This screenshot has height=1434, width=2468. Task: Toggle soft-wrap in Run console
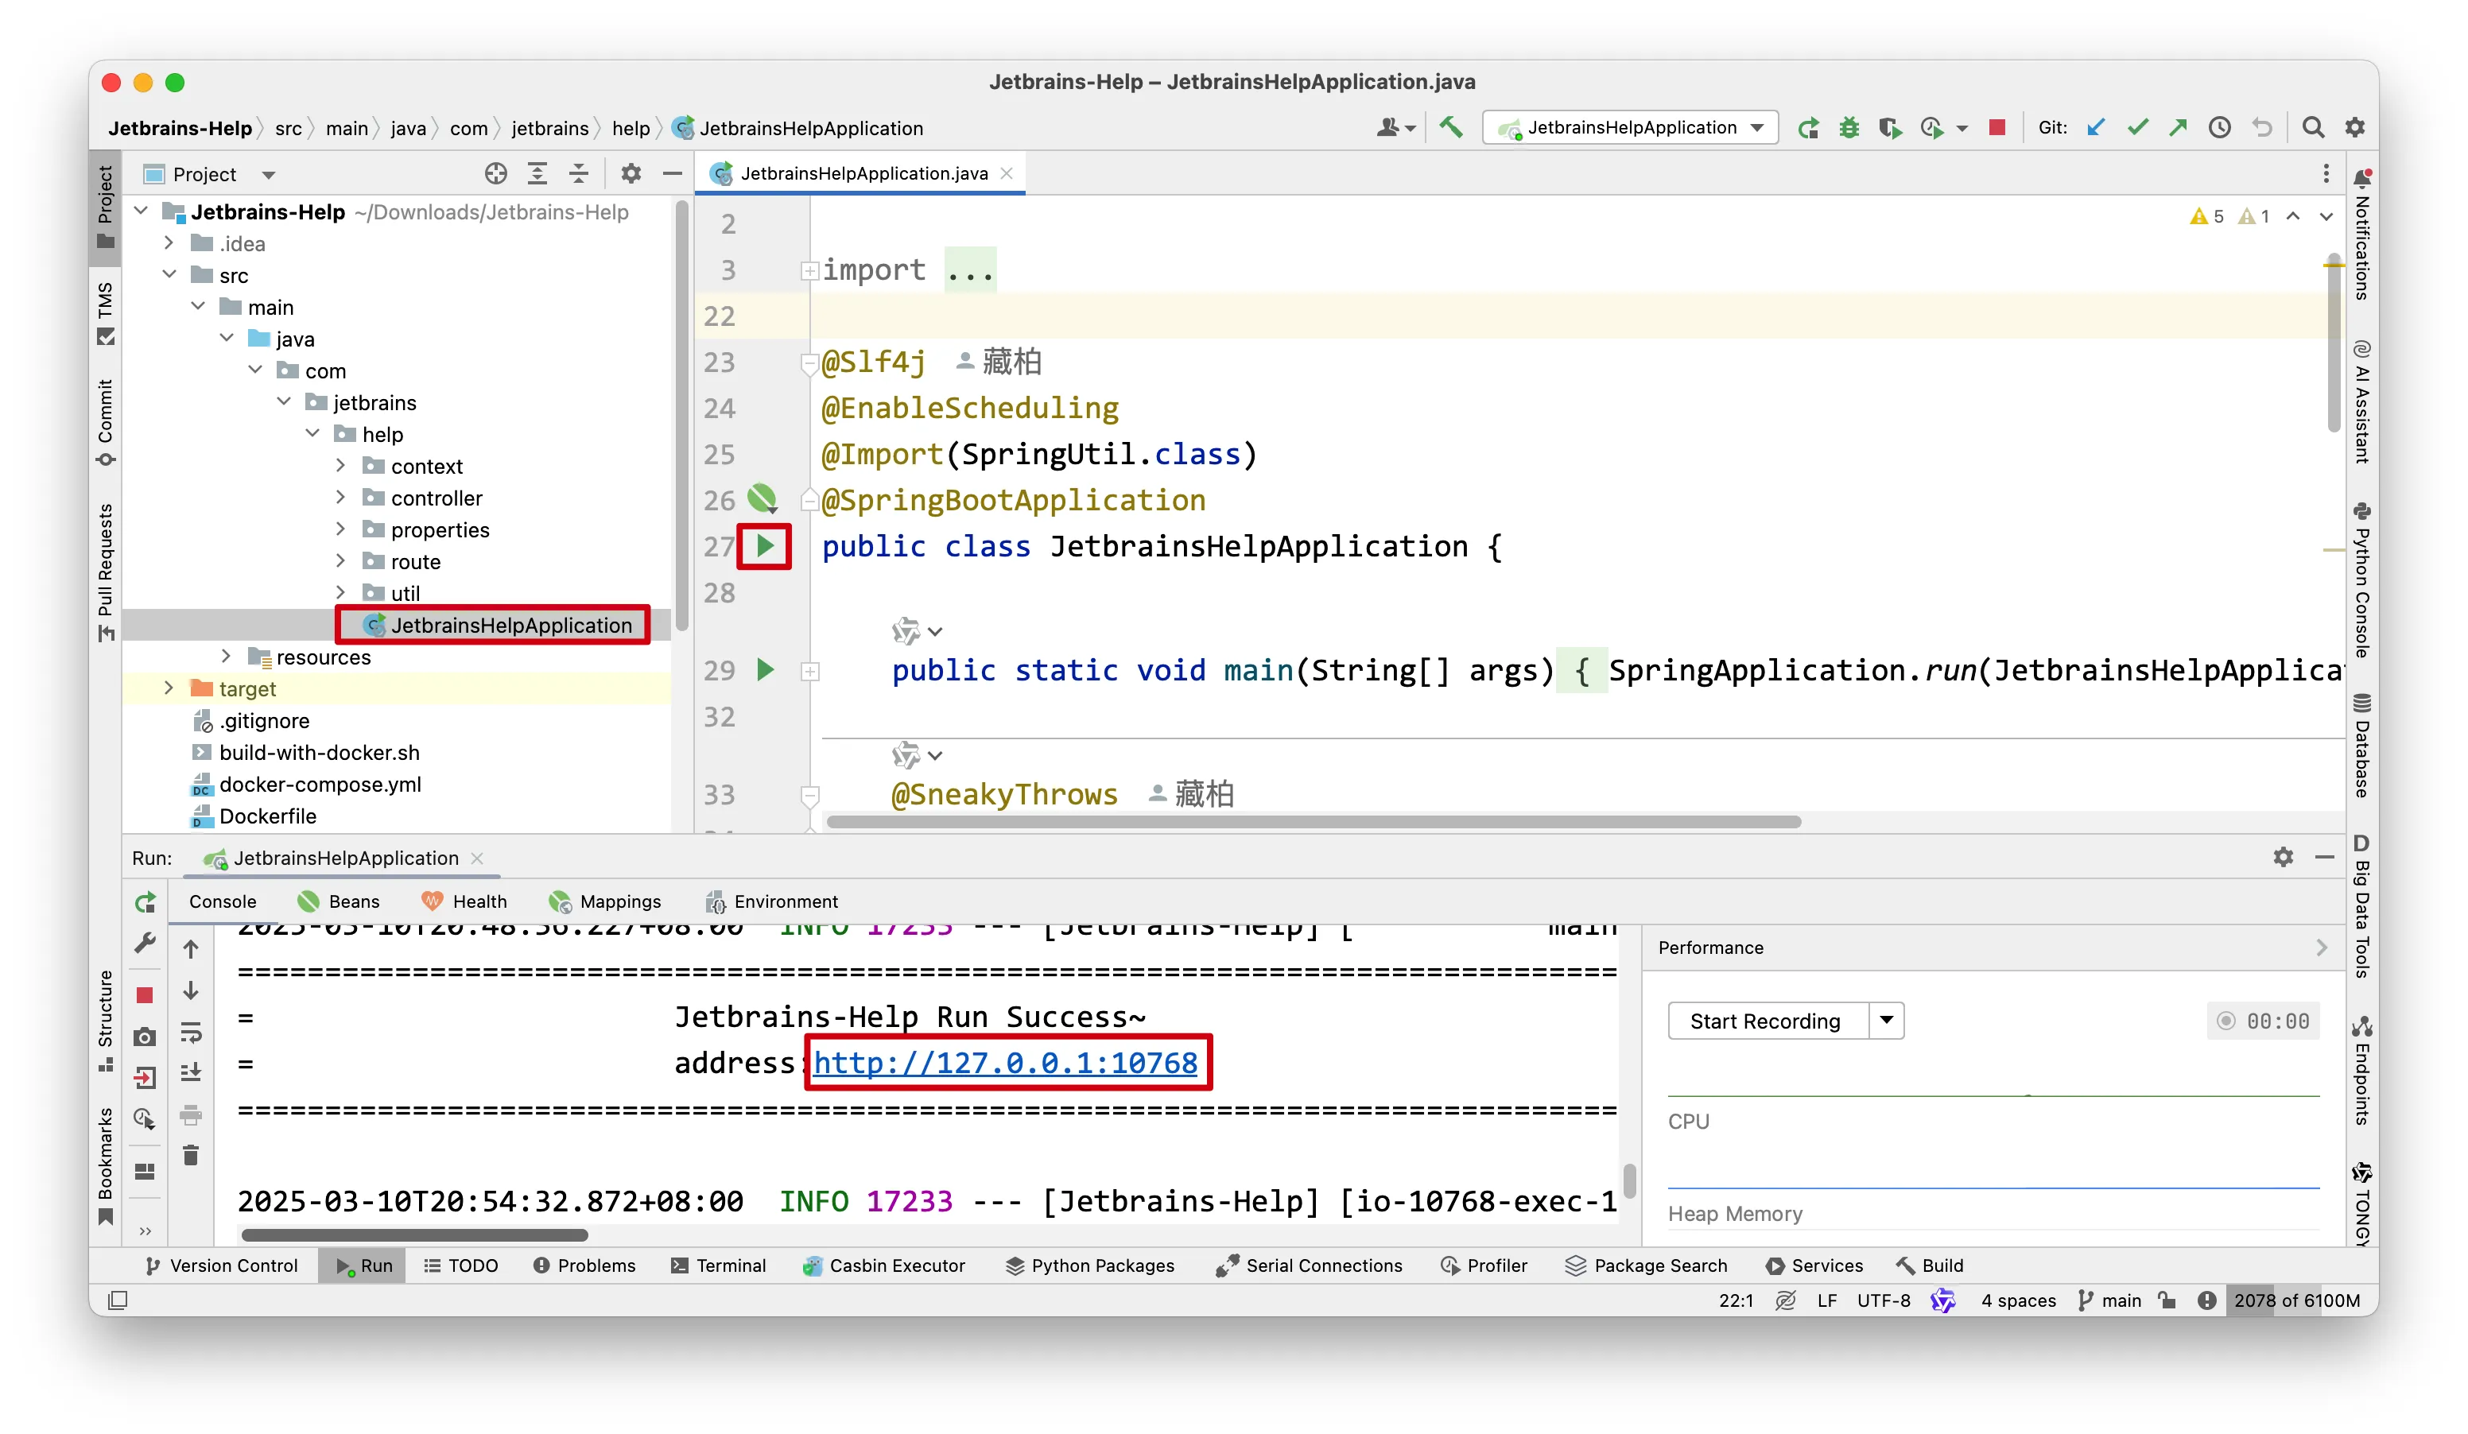point(191,1033)
